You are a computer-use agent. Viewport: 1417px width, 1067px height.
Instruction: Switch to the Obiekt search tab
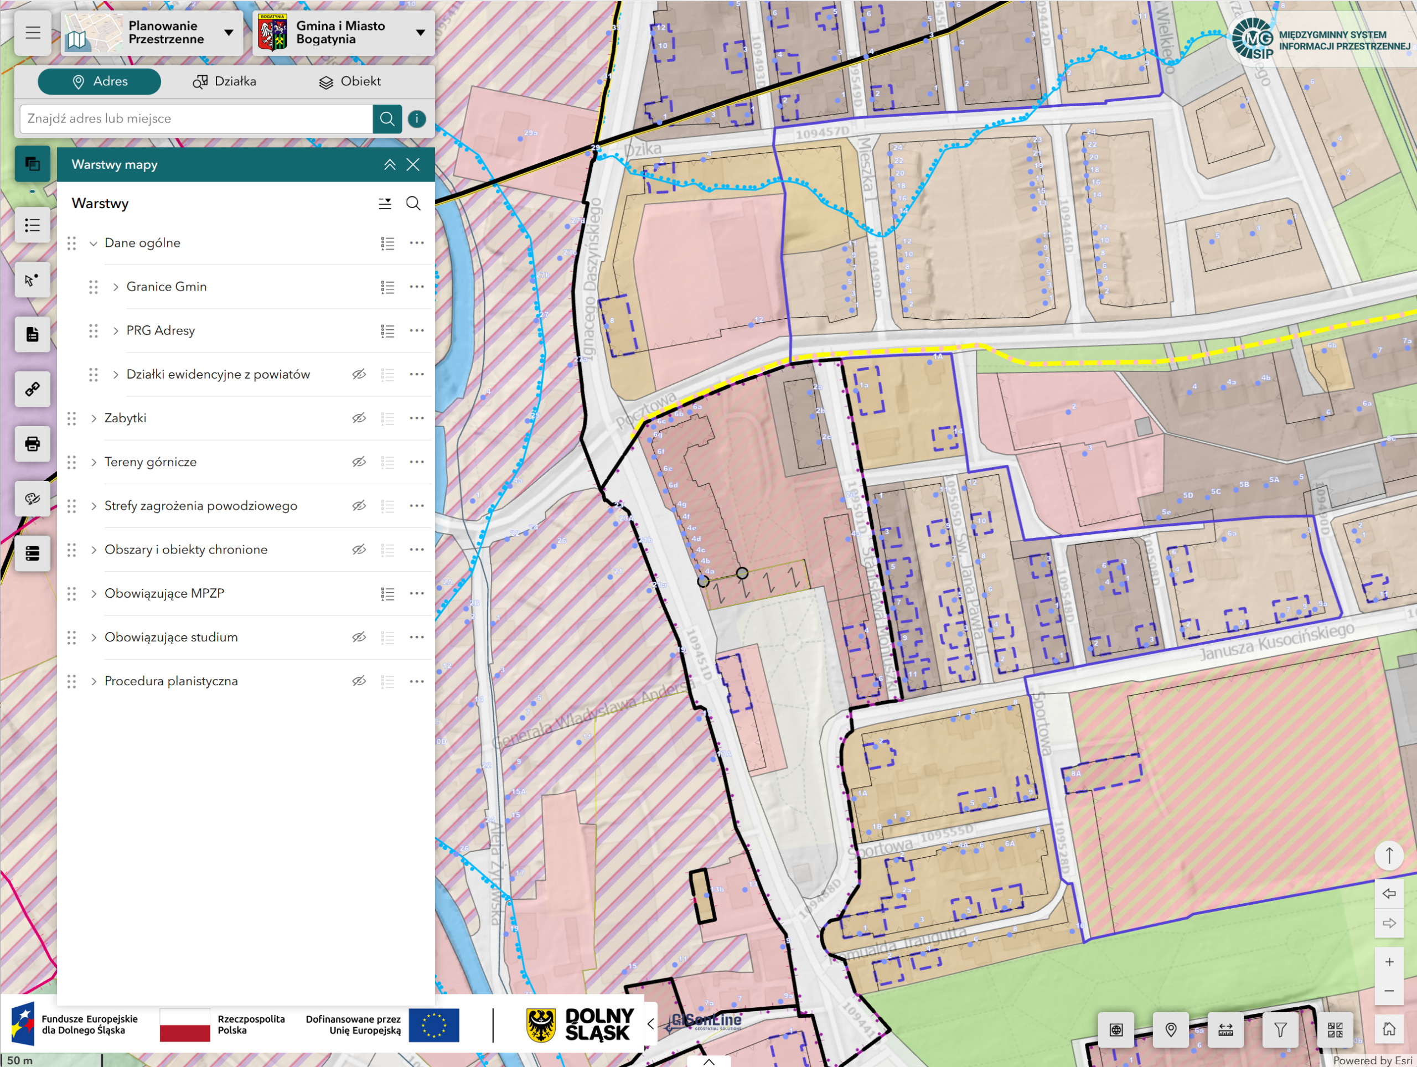[x=350, y=81]
